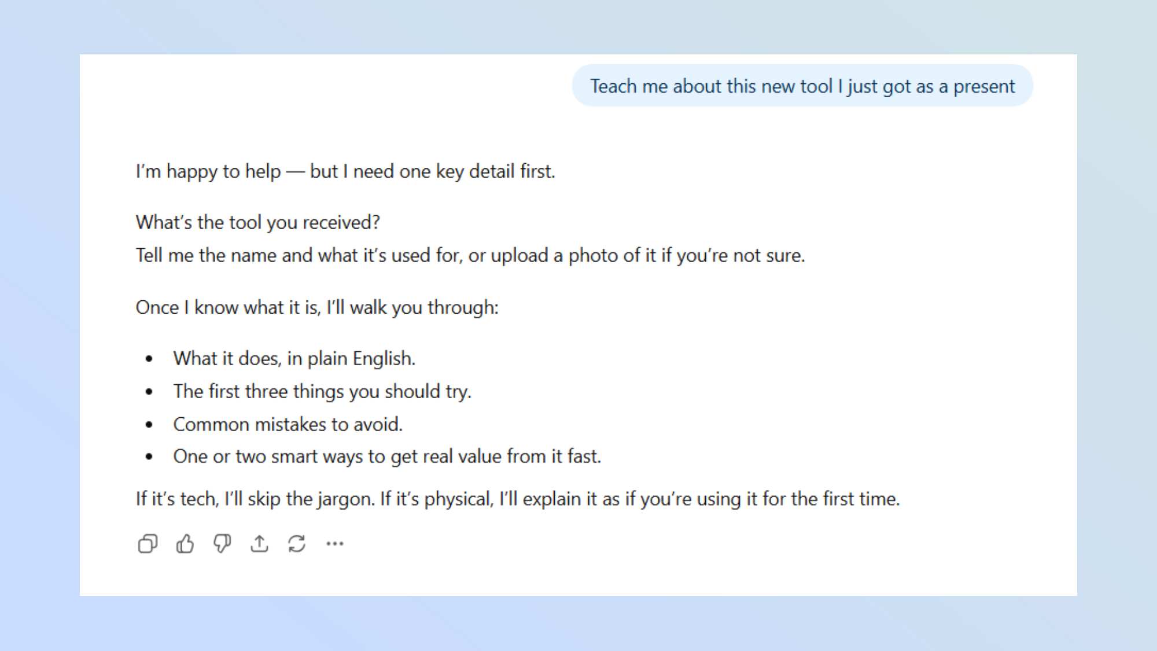1157x651 pixels.
Task: Click the "Once I know what it is" sentence
Action: pyautogui.click(x=316, y=308)
